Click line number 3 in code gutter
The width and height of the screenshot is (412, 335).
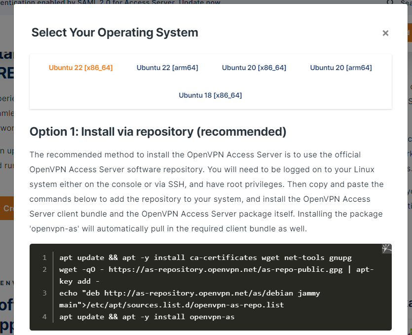[x=44, y=293]
